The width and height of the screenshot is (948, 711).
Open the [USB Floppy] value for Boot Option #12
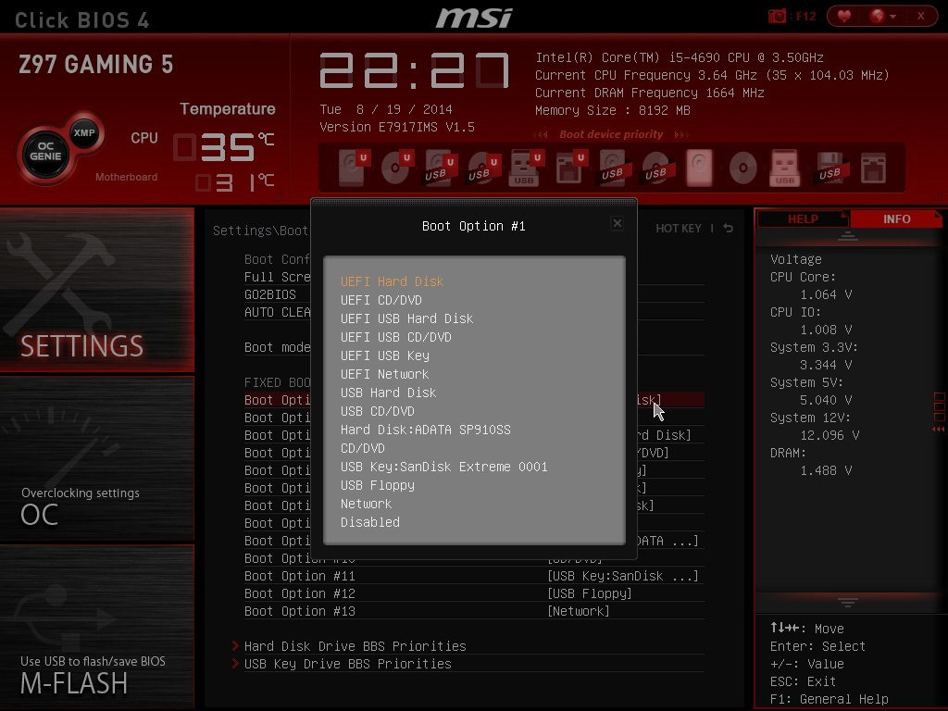pyautogui.click(x=590, y=593)
